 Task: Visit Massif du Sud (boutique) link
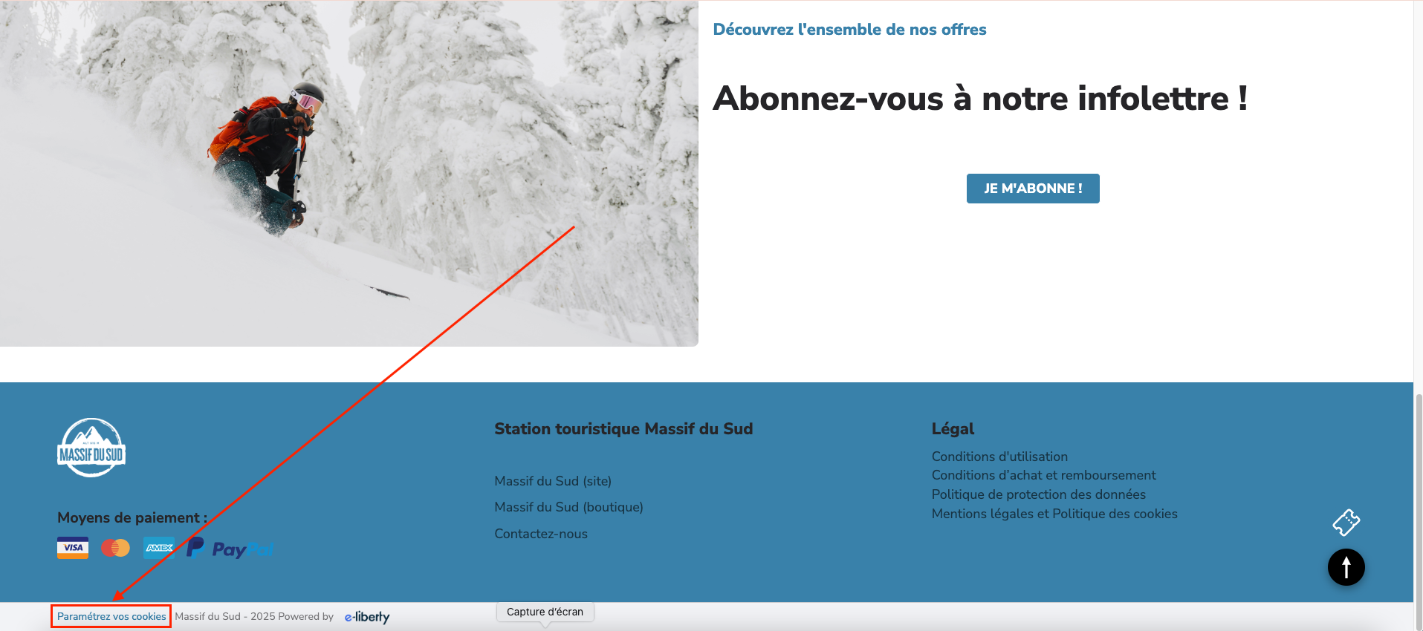pyautogui.click(x=568, y=507)
